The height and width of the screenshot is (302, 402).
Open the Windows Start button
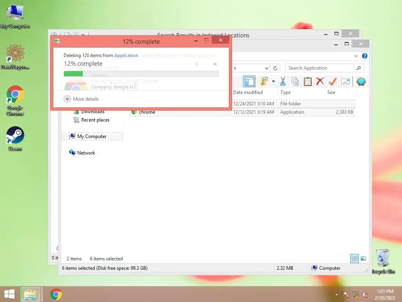[x=9, y=294]
